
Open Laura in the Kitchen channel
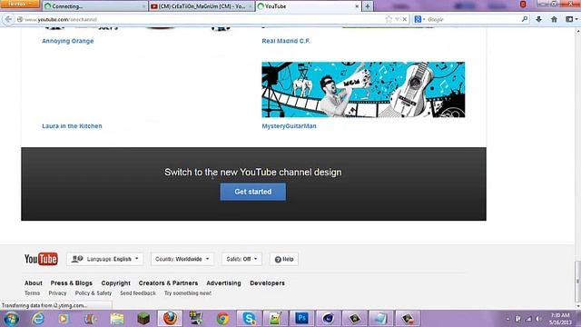(x=72, y=126)
